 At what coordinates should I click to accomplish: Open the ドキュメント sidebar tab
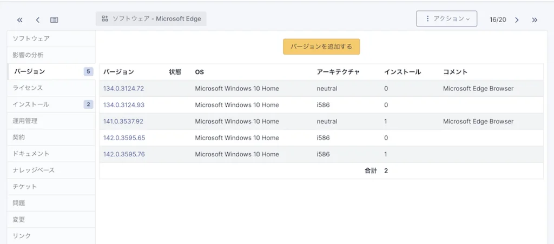point(51,154)
